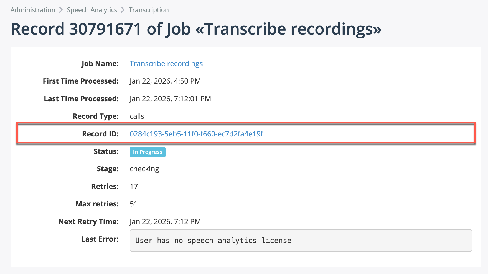
Task: Click the checking stage value
Action: 144,169
